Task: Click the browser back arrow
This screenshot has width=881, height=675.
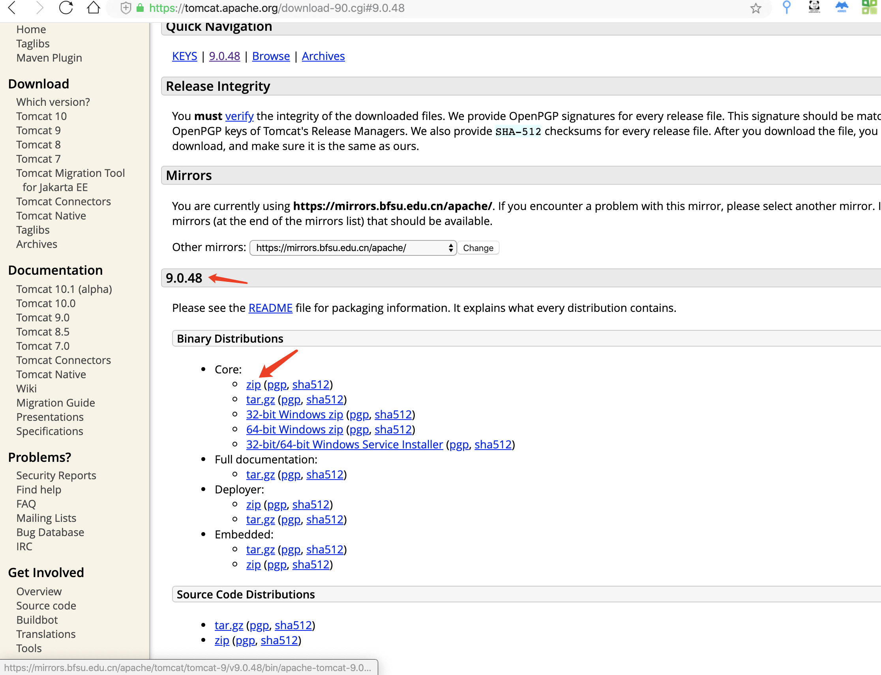Action: coord(12,7)
